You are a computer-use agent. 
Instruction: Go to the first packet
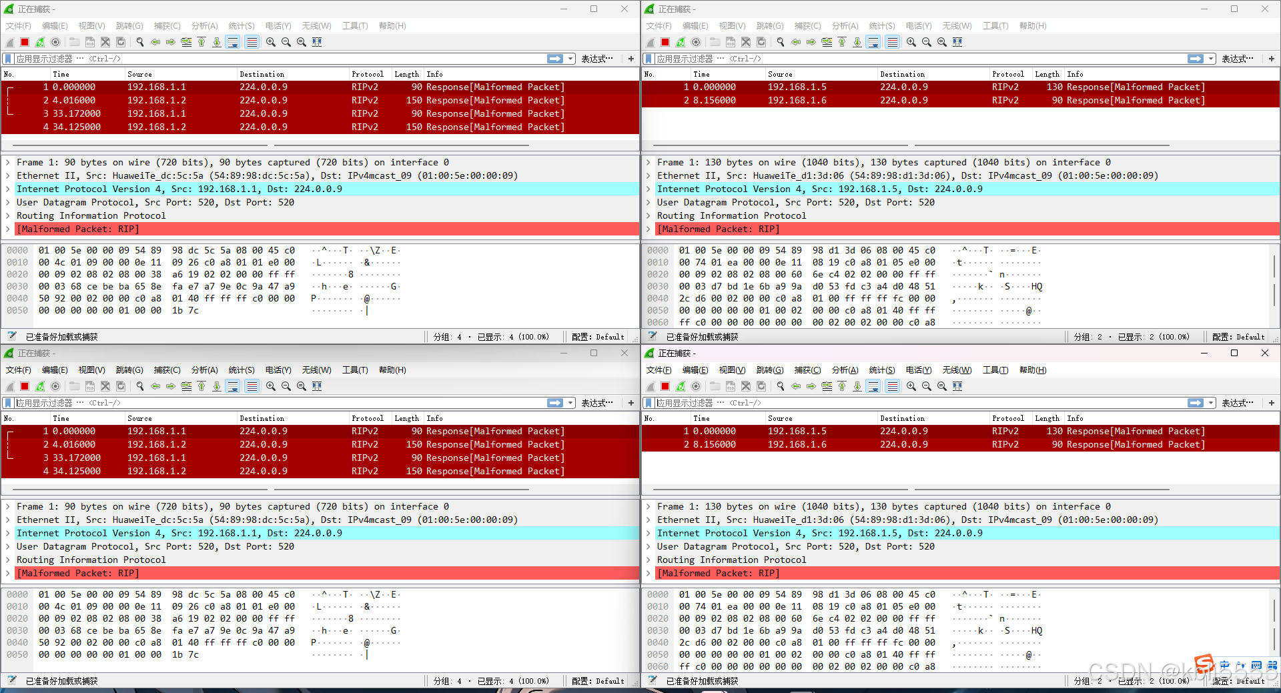click(201, 42)
